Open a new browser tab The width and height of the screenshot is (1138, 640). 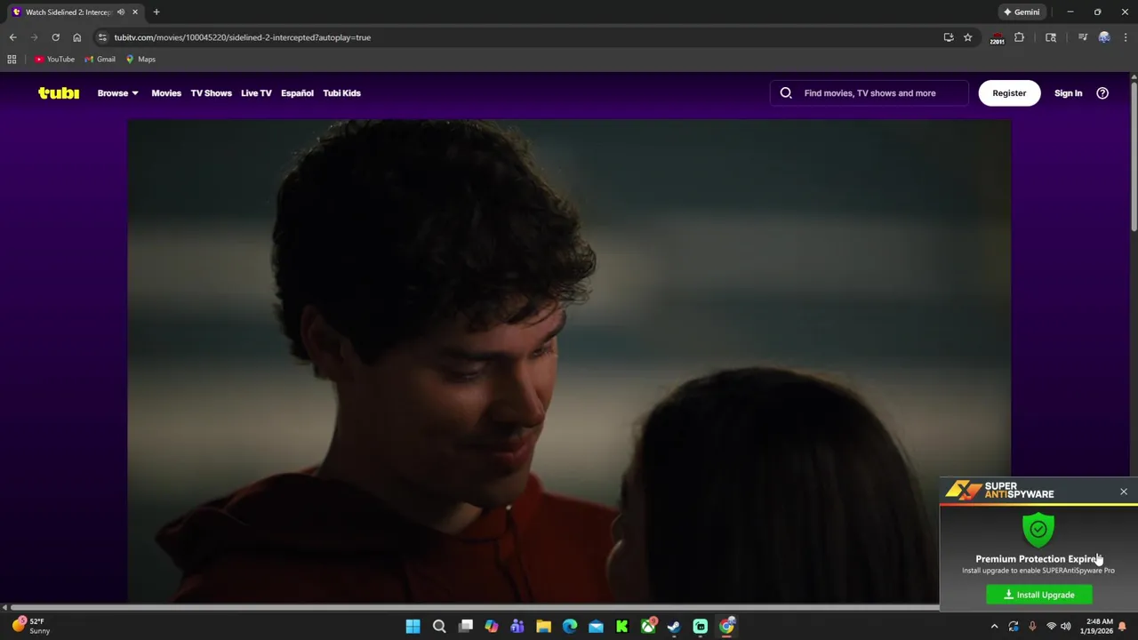156,12
